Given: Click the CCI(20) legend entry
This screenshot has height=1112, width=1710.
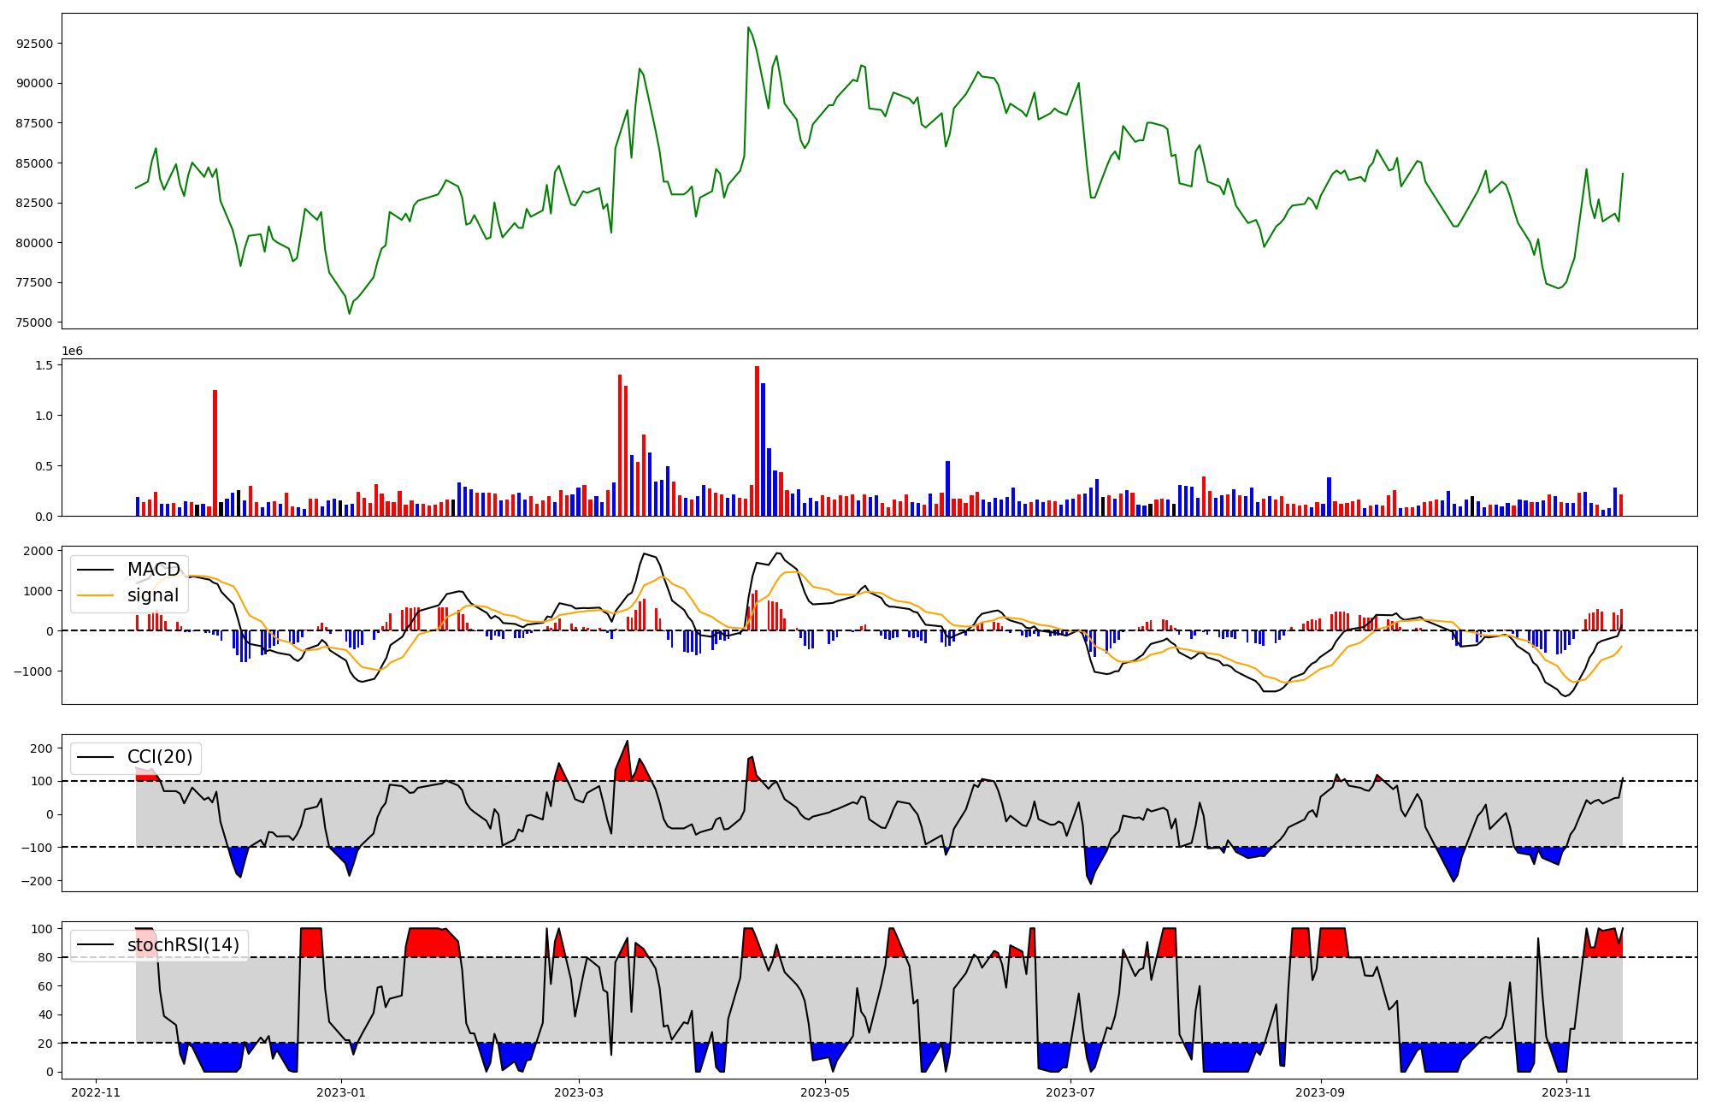Looking at the screenshot, I should 159,757.
